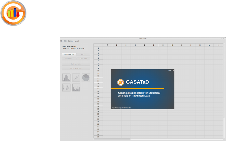Select row header 33
The image size is (226, 141).
click(x=98, y=129)
